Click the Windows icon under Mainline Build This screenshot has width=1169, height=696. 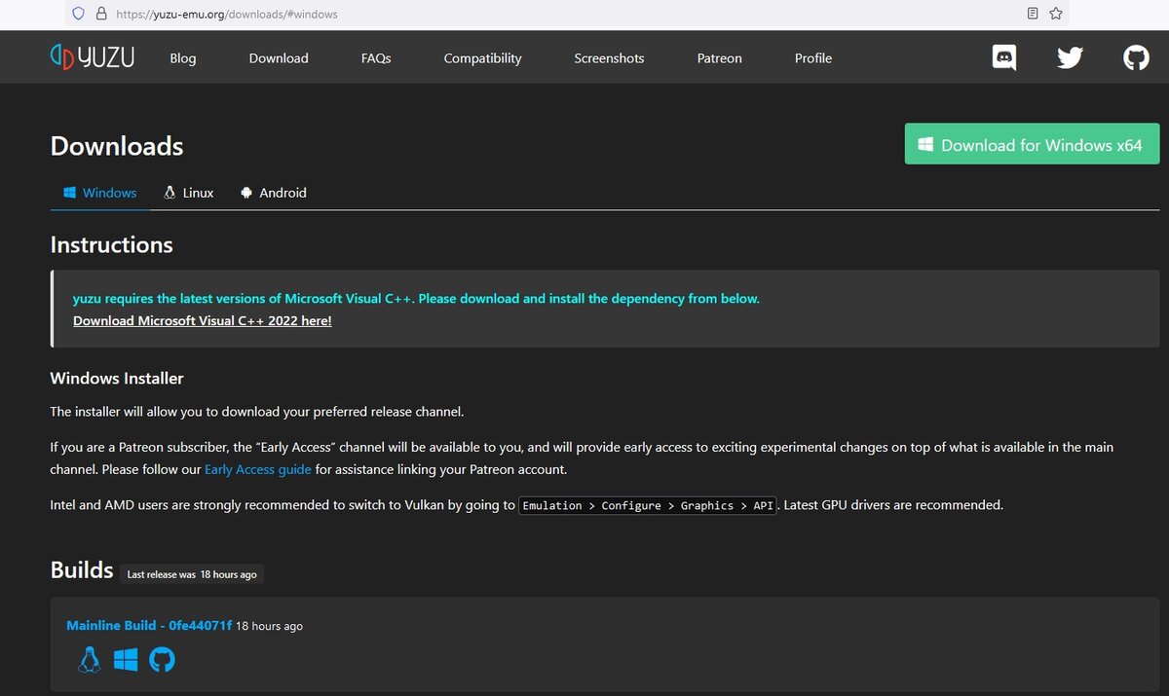(x=126, y=661)
